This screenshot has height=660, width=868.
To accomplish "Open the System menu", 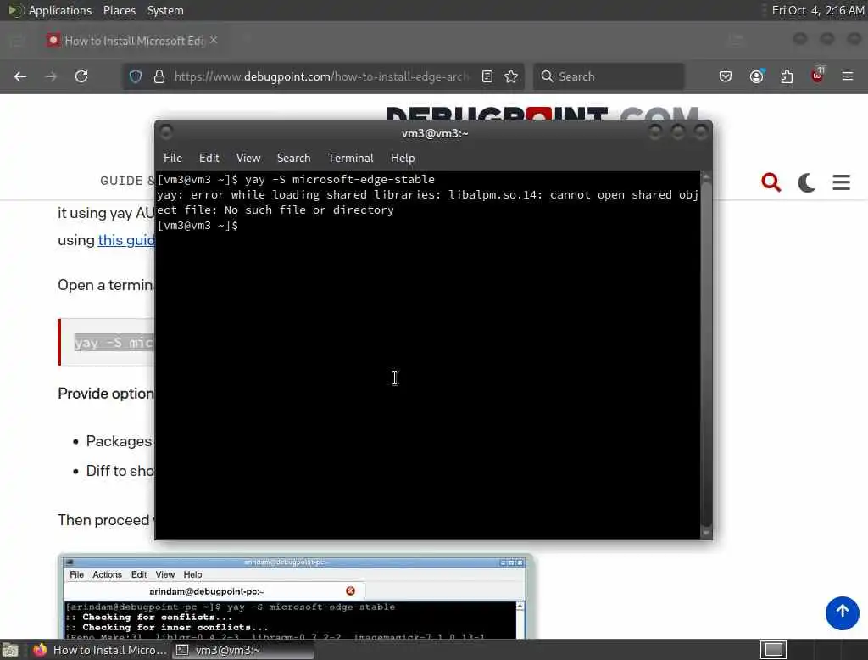I will 165,10.
